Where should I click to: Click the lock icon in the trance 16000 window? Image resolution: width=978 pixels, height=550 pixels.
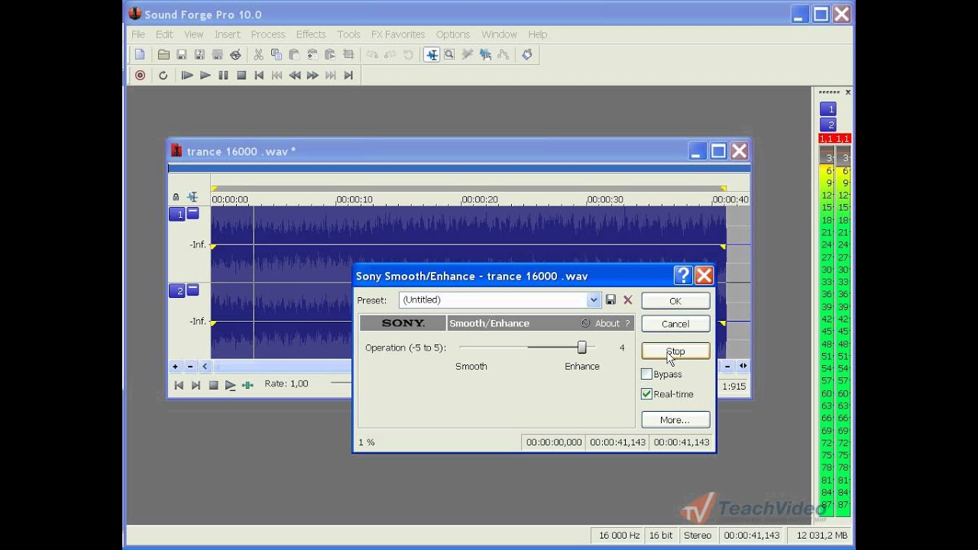[176, 197]
